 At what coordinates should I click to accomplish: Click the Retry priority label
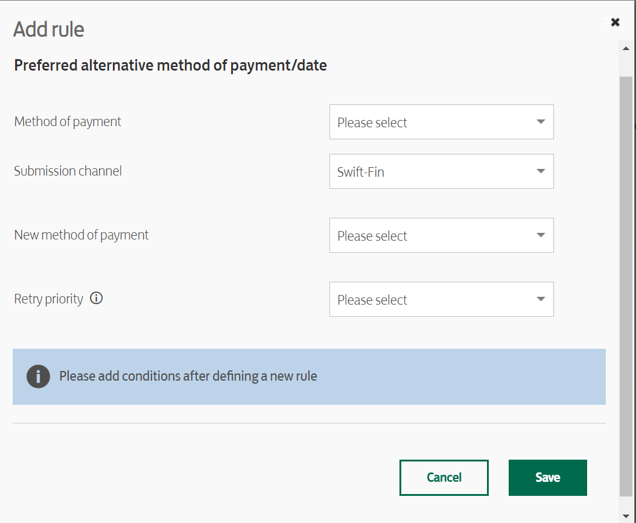coord(48,299)
